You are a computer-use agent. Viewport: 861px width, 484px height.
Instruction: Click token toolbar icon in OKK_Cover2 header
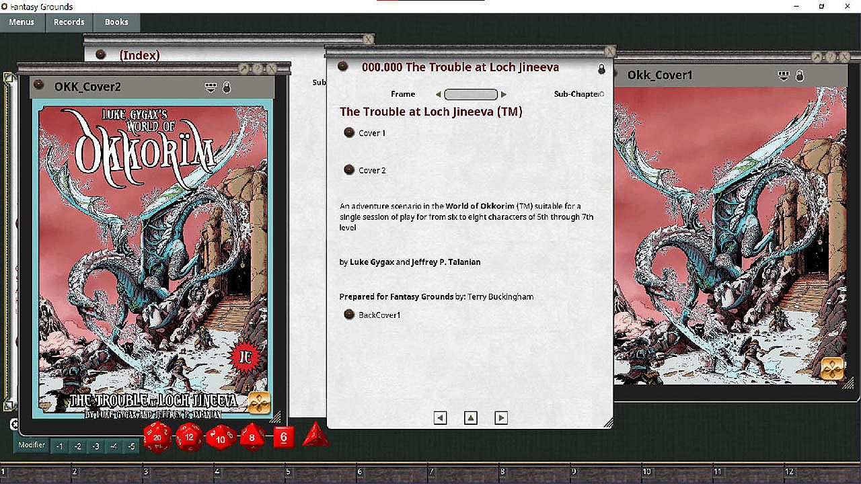[211, 87]
